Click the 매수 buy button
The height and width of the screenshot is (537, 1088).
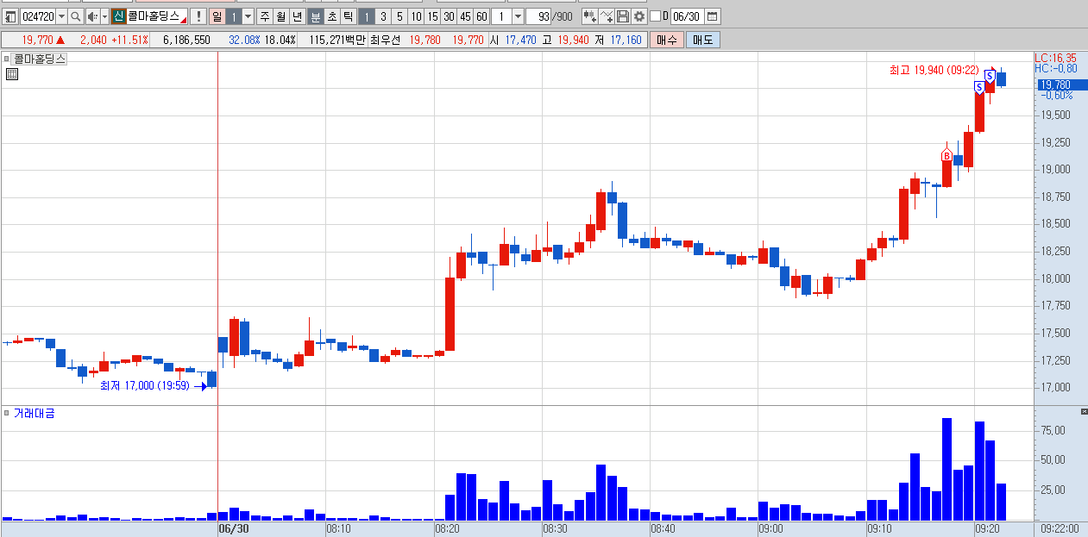point(667,40)
